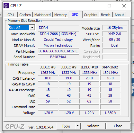This screenshot has width=134, height=133.
Task: Select part number BL16G36C16U4BL.M16FE
Action: tap(58, 51)
